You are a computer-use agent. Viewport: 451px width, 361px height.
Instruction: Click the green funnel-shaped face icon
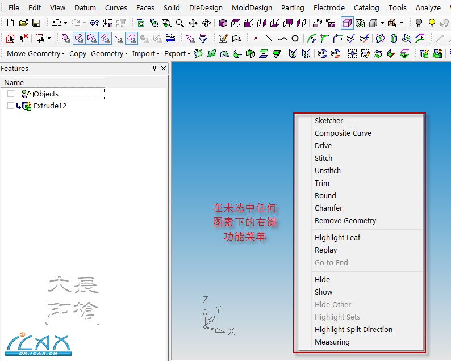coord(277,54)
